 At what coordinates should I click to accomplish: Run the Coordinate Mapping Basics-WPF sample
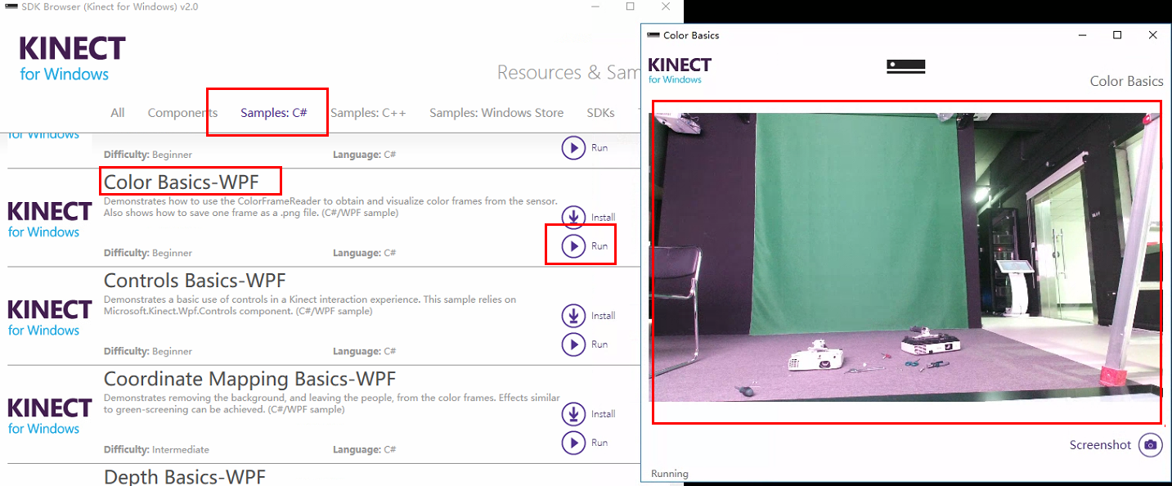(x=574, y=442)
